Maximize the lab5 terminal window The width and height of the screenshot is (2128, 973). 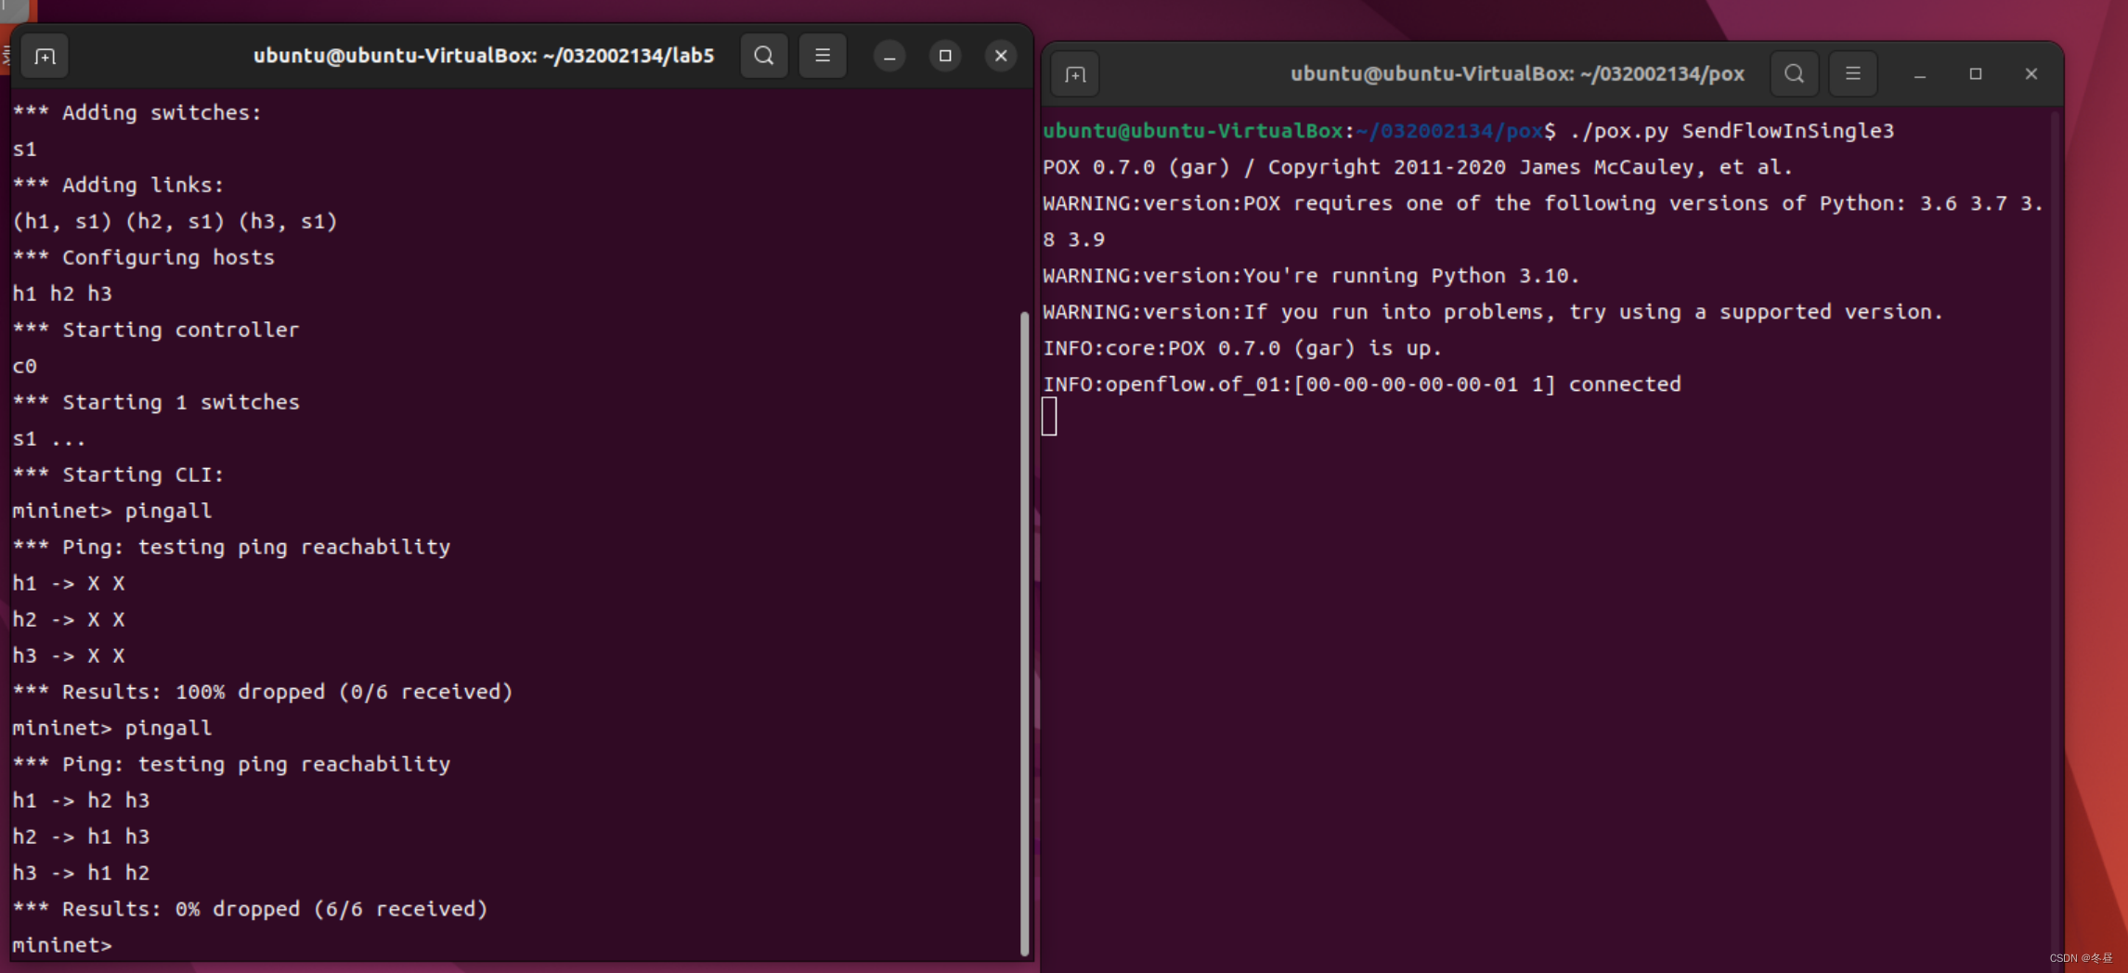[945, 56]
